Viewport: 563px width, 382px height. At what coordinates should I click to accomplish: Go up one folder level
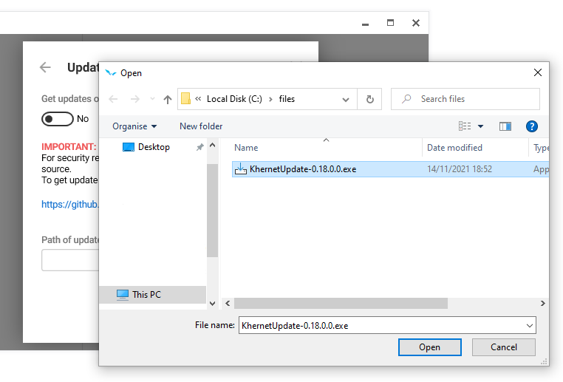pyautogui.click(x=168, y=99)
